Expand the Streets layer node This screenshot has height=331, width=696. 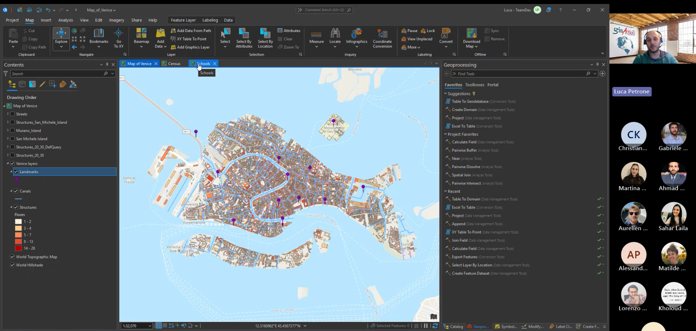point(8,114)
